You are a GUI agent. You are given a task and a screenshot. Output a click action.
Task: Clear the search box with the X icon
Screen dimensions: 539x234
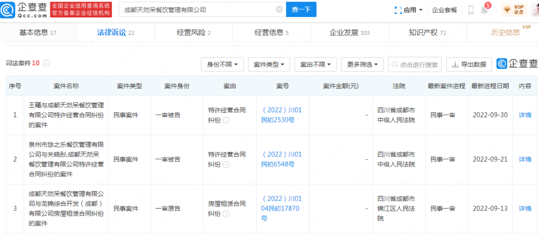pos(279,9)
